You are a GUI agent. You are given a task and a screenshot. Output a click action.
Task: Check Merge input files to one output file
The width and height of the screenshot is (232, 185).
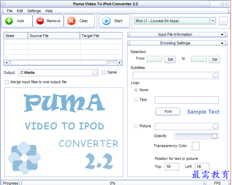pyautogui.click(x=7, y=82)
